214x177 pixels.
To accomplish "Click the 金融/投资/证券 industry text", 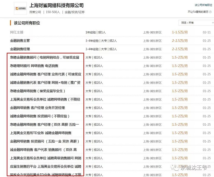I will pos(75,12).
